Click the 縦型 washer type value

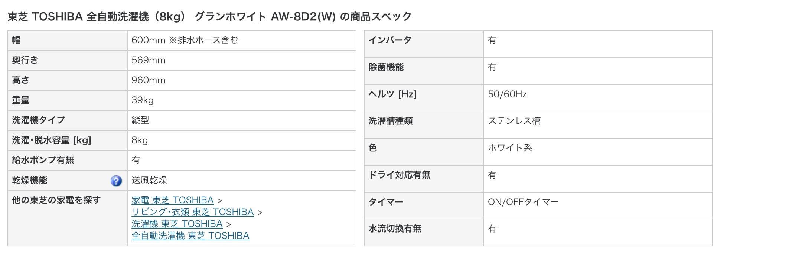(140, 120)
